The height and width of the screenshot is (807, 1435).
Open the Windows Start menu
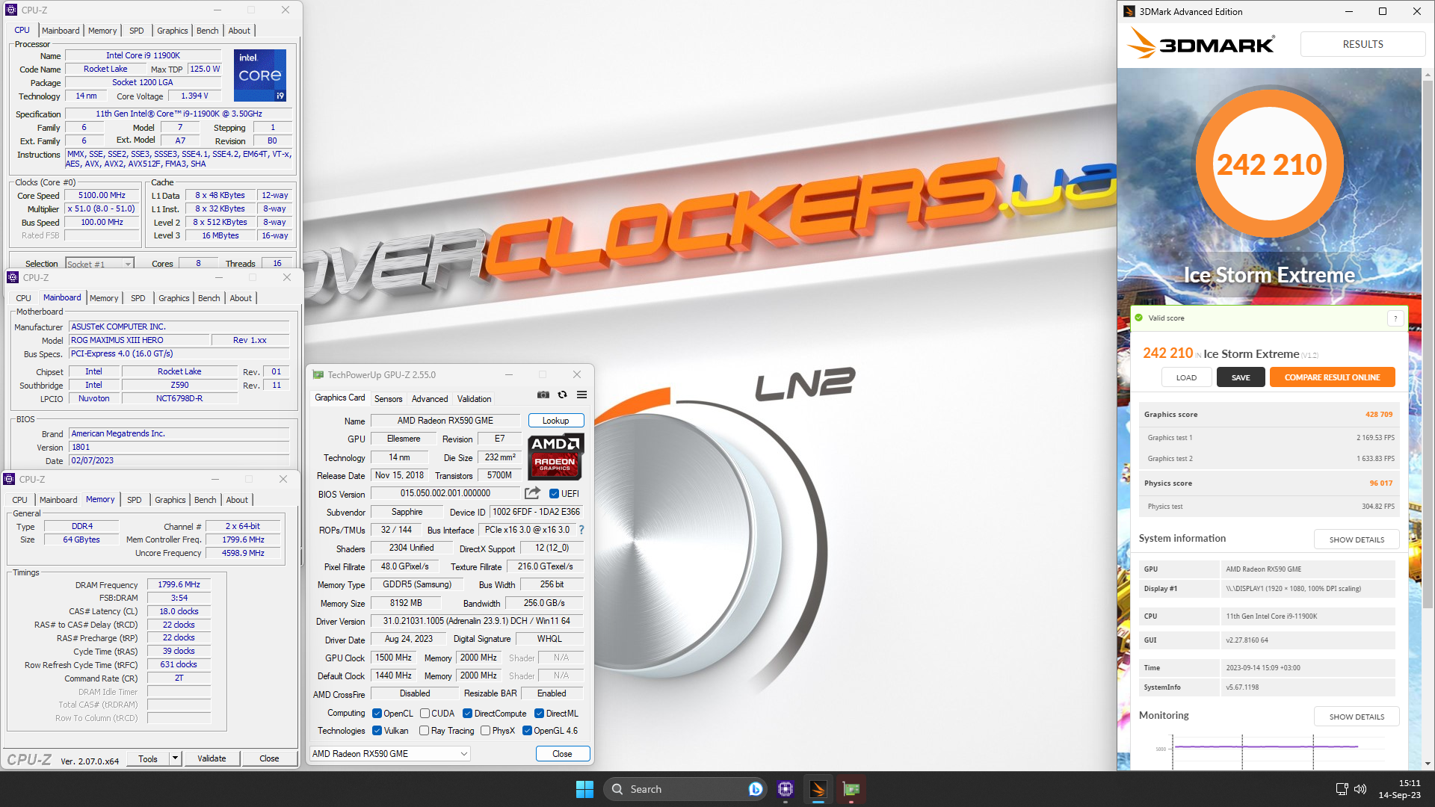pos(584,789)
